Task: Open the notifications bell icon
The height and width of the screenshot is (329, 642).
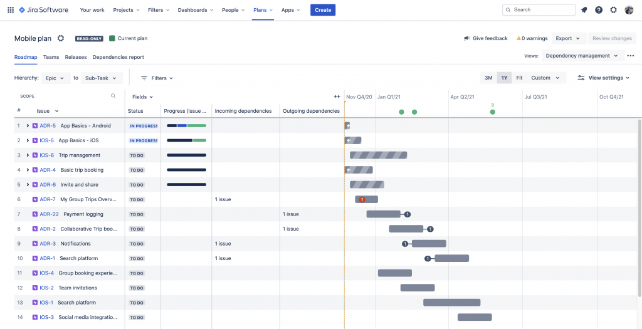Action: [x=584, y=10]
